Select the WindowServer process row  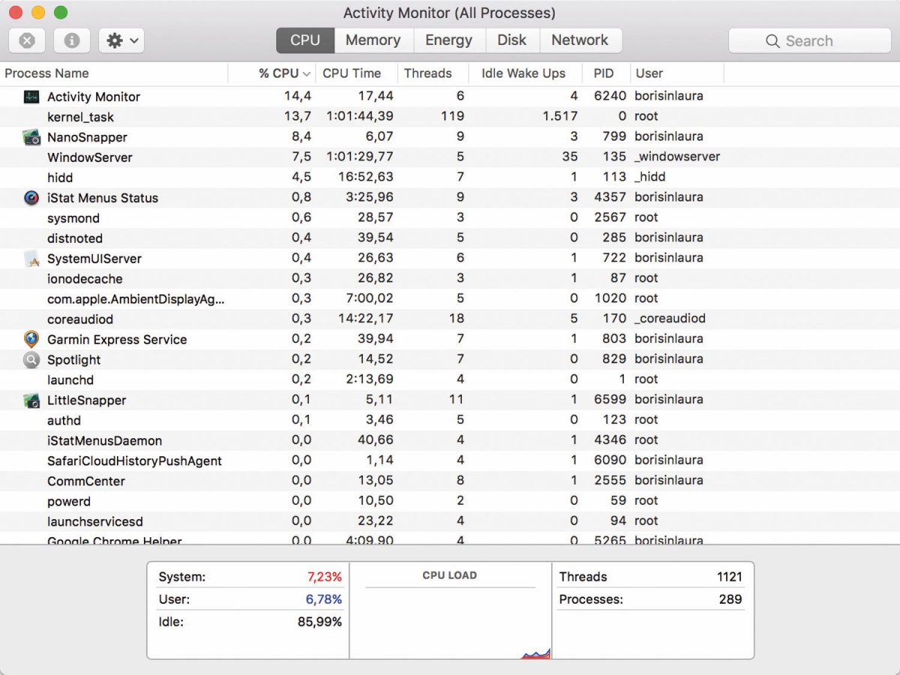(x=450, y=157)
